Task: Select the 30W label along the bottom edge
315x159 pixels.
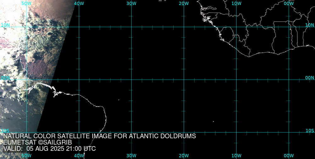Action: point(131,156)
